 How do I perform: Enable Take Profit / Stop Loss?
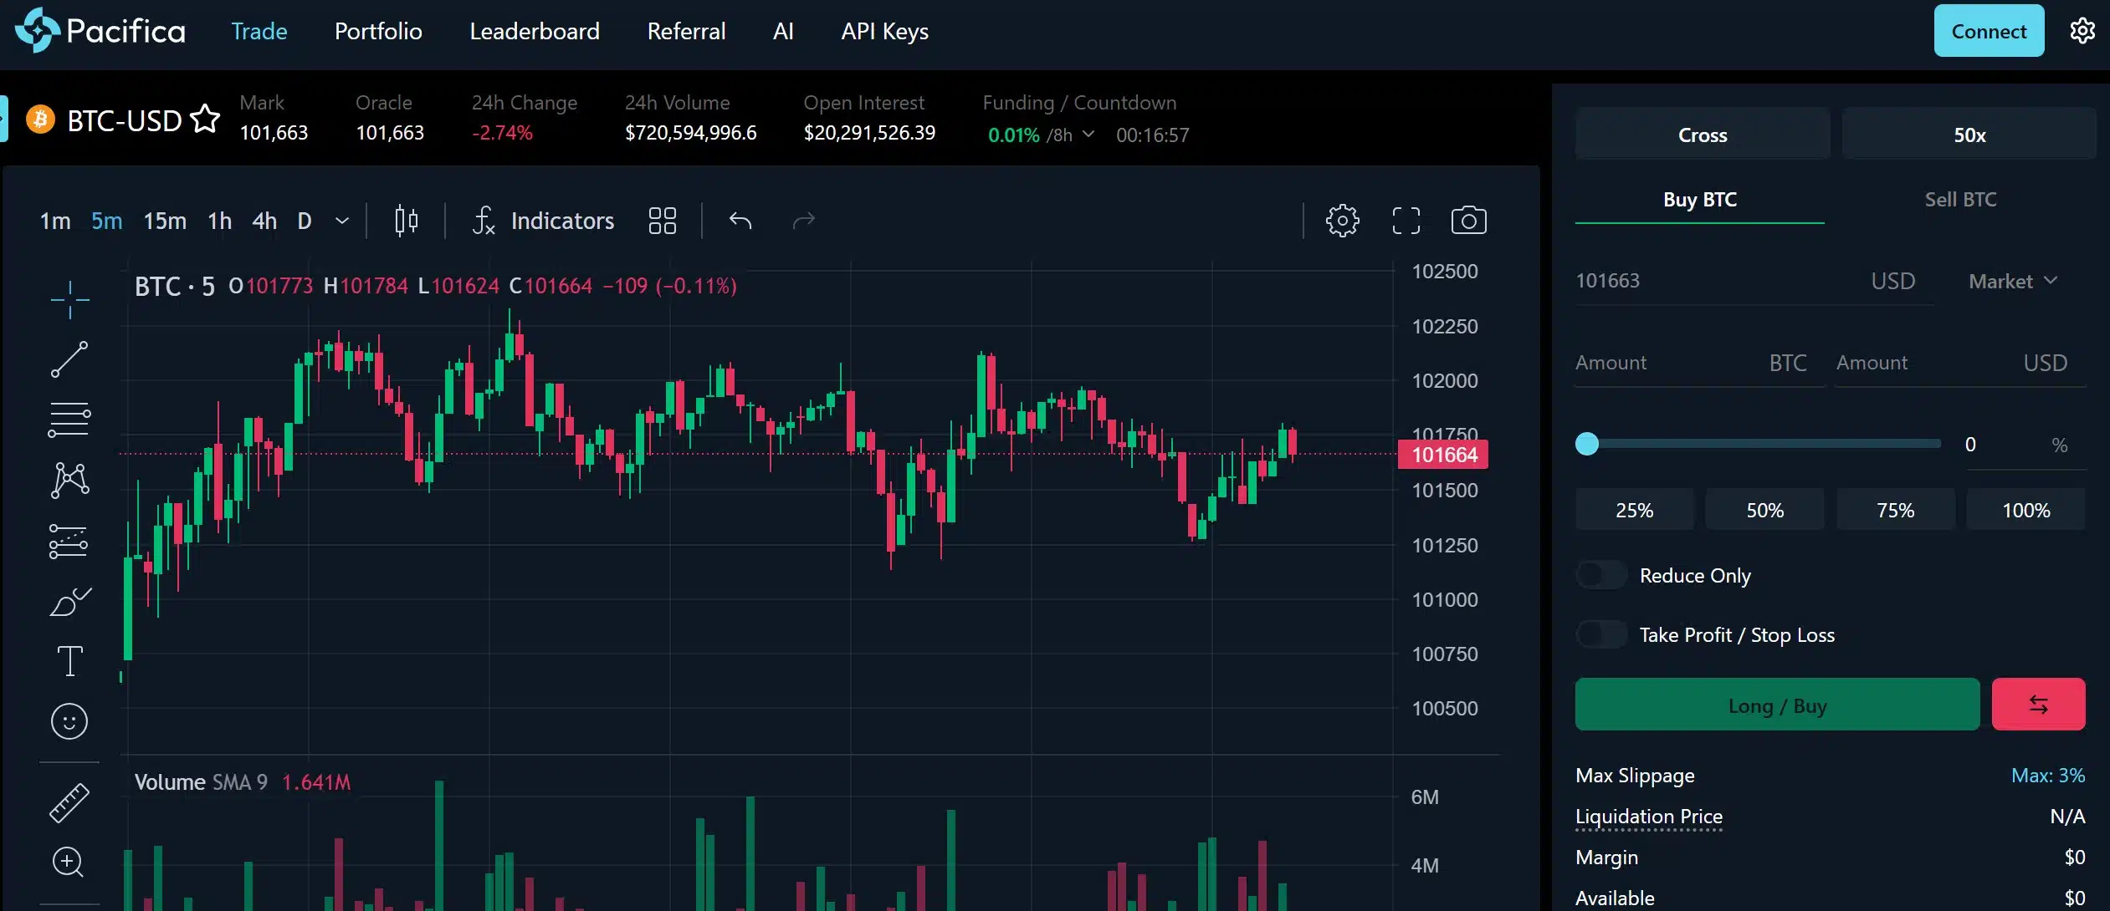1600,634
